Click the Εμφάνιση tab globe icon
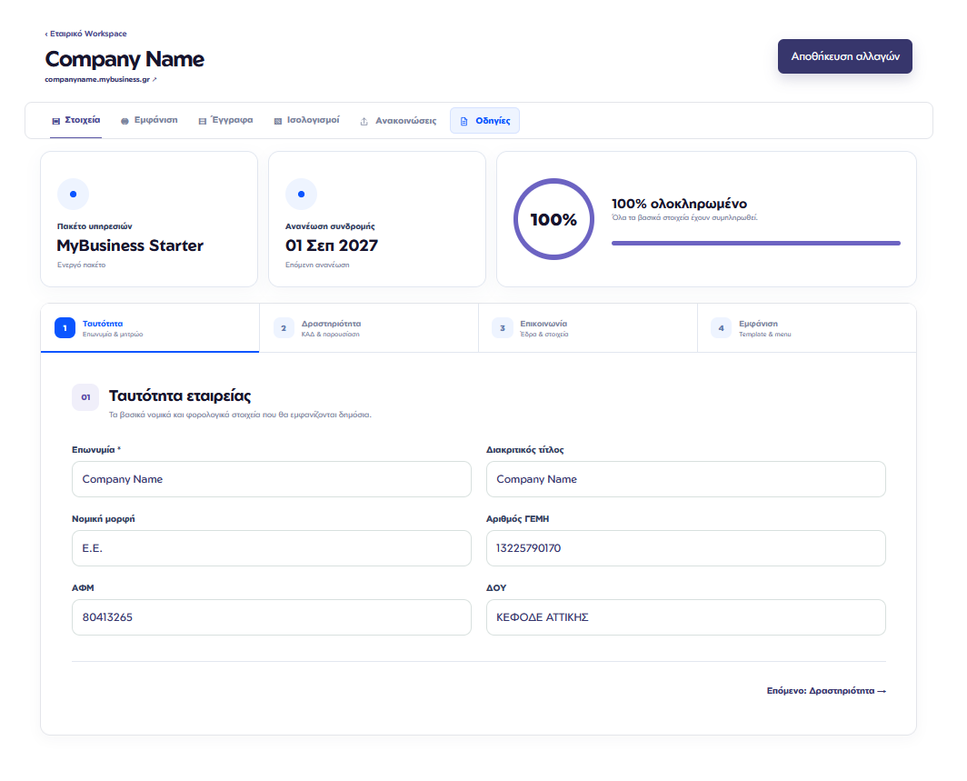 (x=125, y=121)
